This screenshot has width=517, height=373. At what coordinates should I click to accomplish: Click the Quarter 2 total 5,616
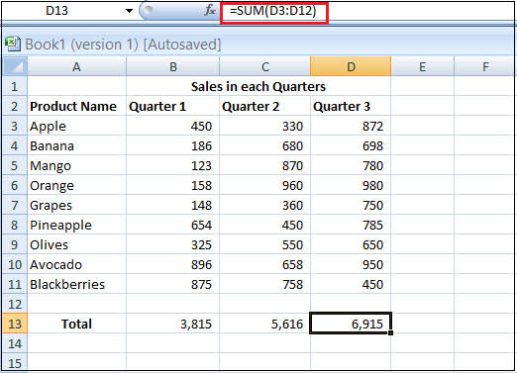(x=264, y=324)
